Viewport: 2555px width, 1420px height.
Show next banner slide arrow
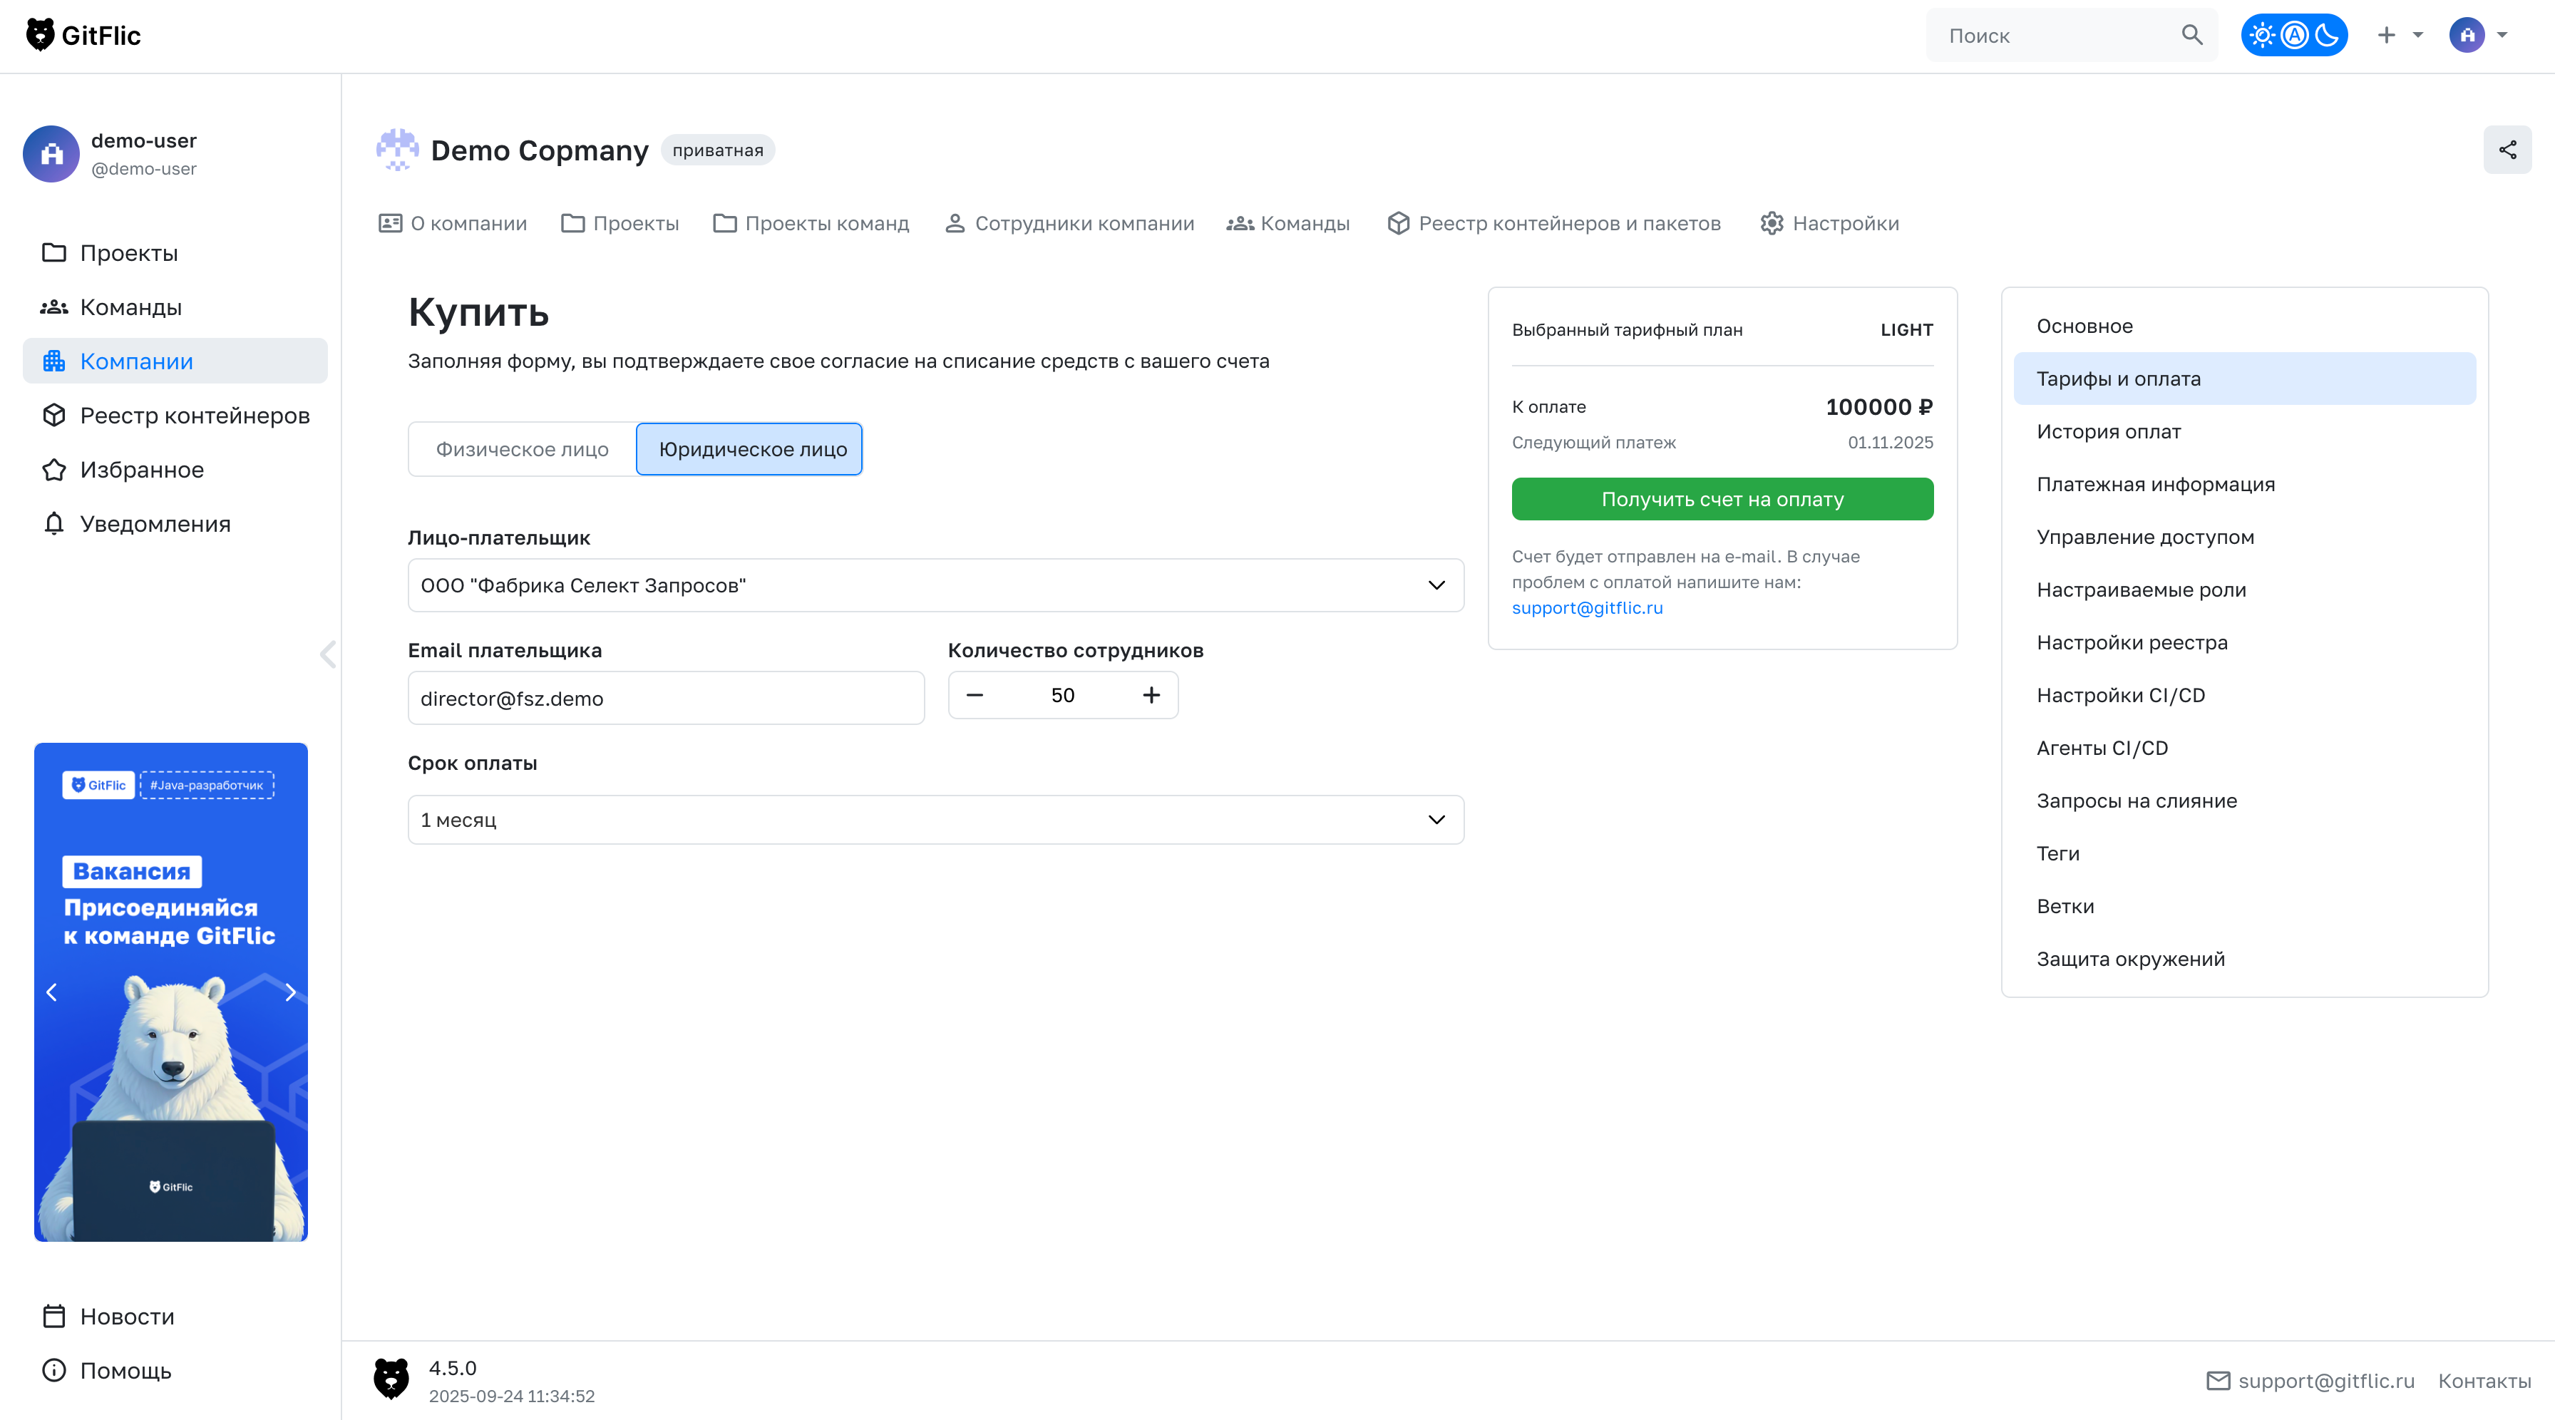click(289, 992)
